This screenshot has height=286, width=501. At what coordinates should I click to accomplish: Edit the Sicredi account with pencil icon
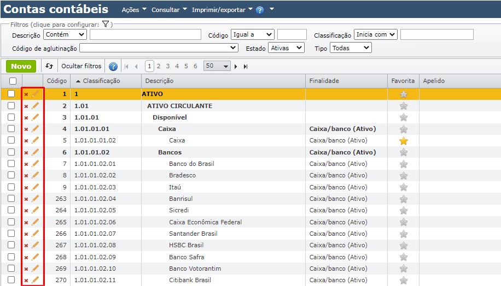[36, 210]
